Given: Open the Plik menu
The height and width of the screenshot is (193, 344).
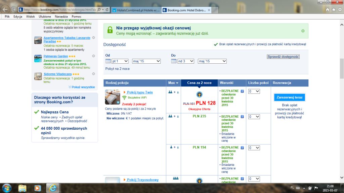Looking at the screenshot, I should tap(7, 17).
